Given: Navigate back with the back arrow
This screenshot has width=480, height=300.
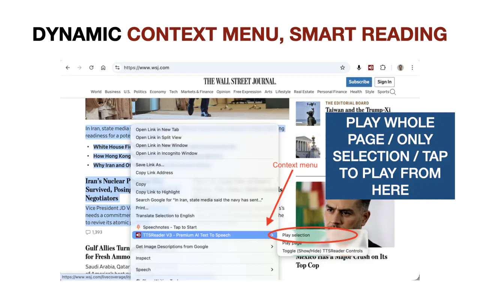Looking at the screenshot, I should pyautogui.click(x=67, y=67).
